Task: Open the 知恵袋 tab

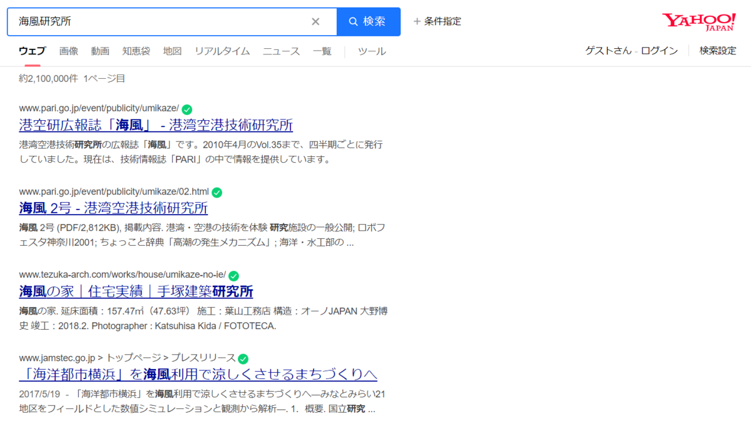Action: pyautogui.click(x=136, y=51)
